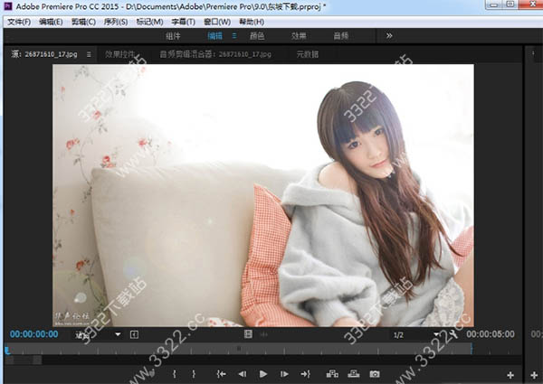Open the right panel's plus button editor

pyautogui.click(x=534, y=375)
